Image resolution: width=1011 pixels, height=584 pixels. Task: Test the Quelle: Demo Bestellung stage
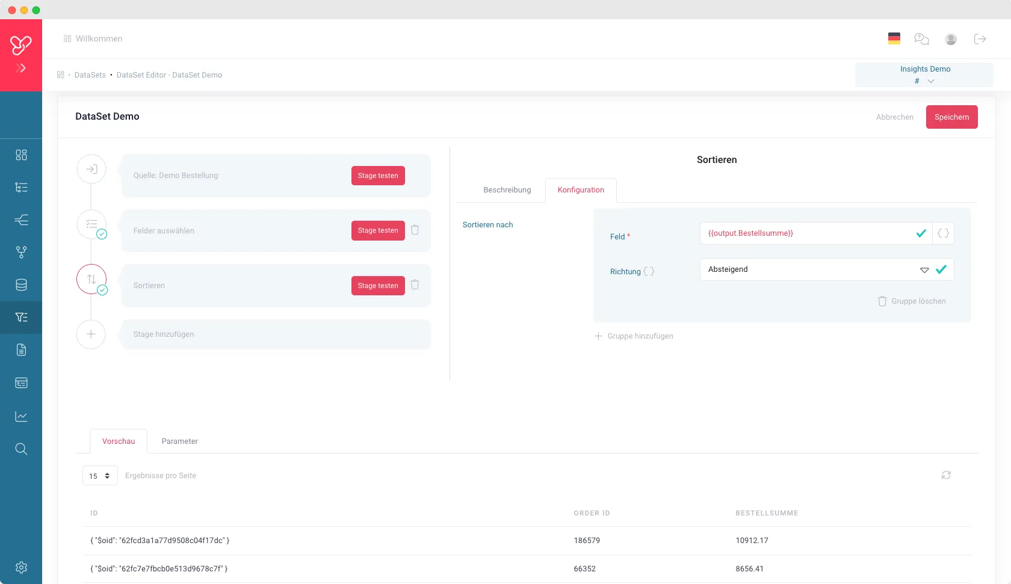tap(378, 176)
